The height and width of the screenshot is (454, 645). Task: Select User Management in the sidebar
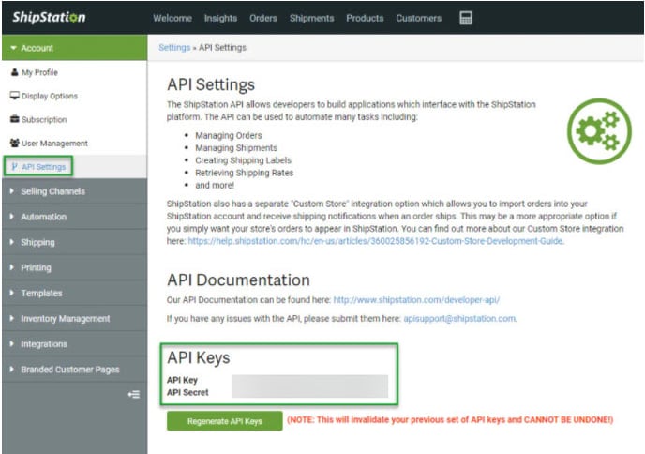54,144
